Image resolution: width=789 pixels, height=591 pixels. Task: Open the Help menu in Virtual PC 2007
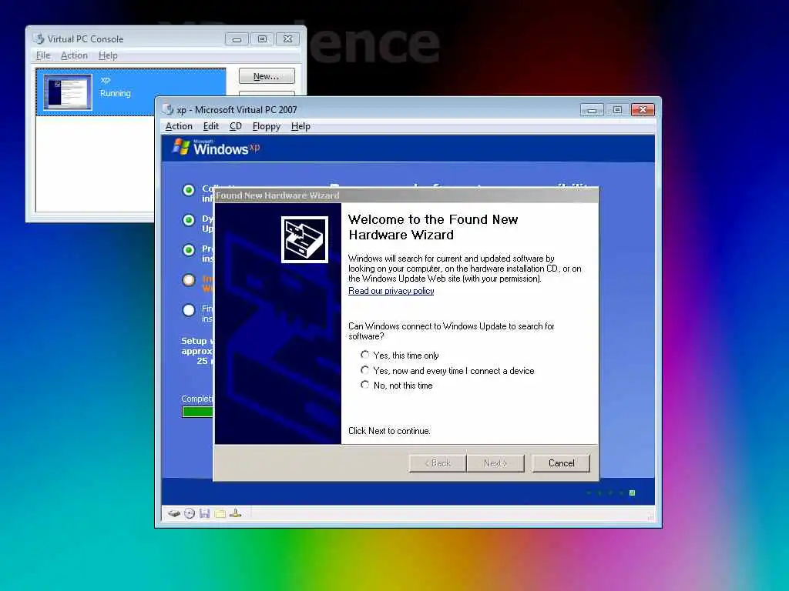point(300,126)
